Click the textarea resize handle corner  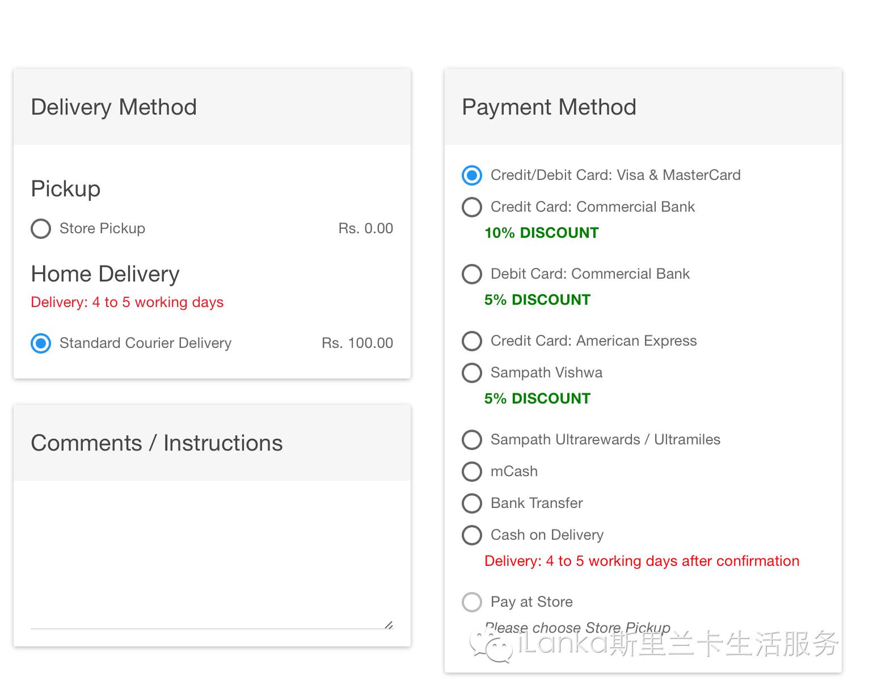pyautogui.click(x=389, y=625)
